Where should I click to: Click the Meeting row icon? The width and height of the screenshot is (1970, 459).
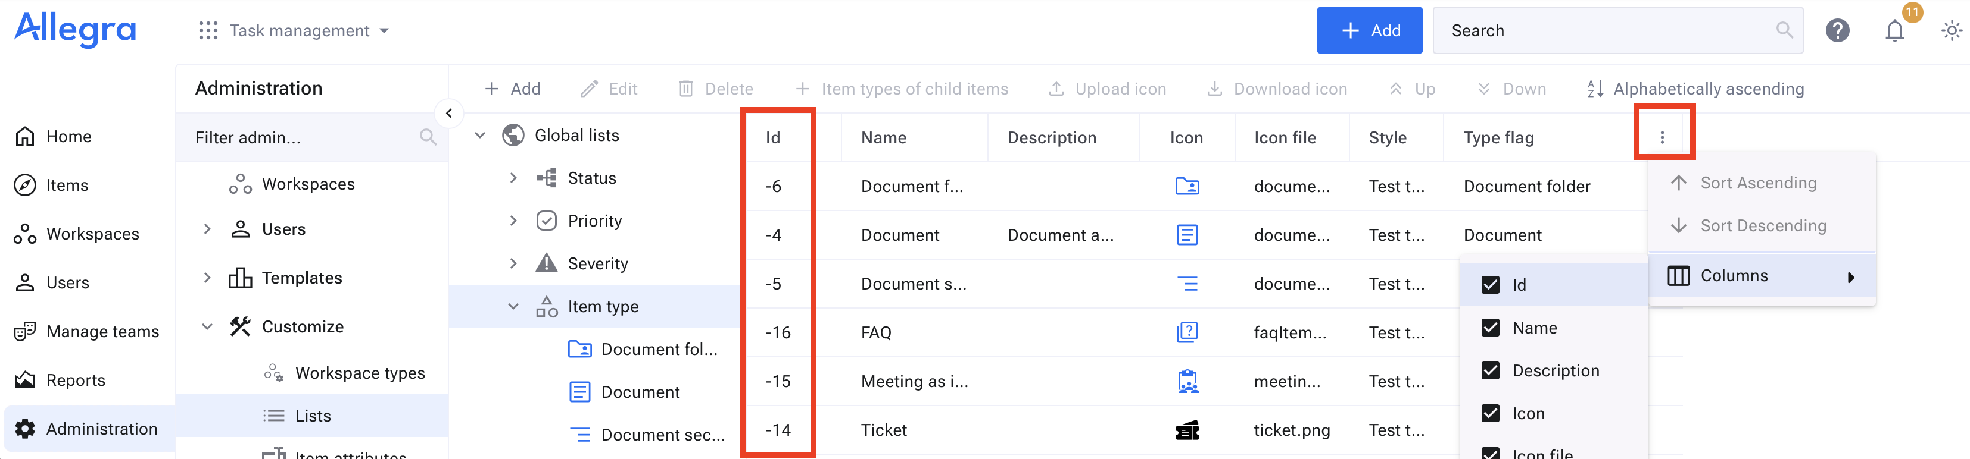pos(1187,381)
